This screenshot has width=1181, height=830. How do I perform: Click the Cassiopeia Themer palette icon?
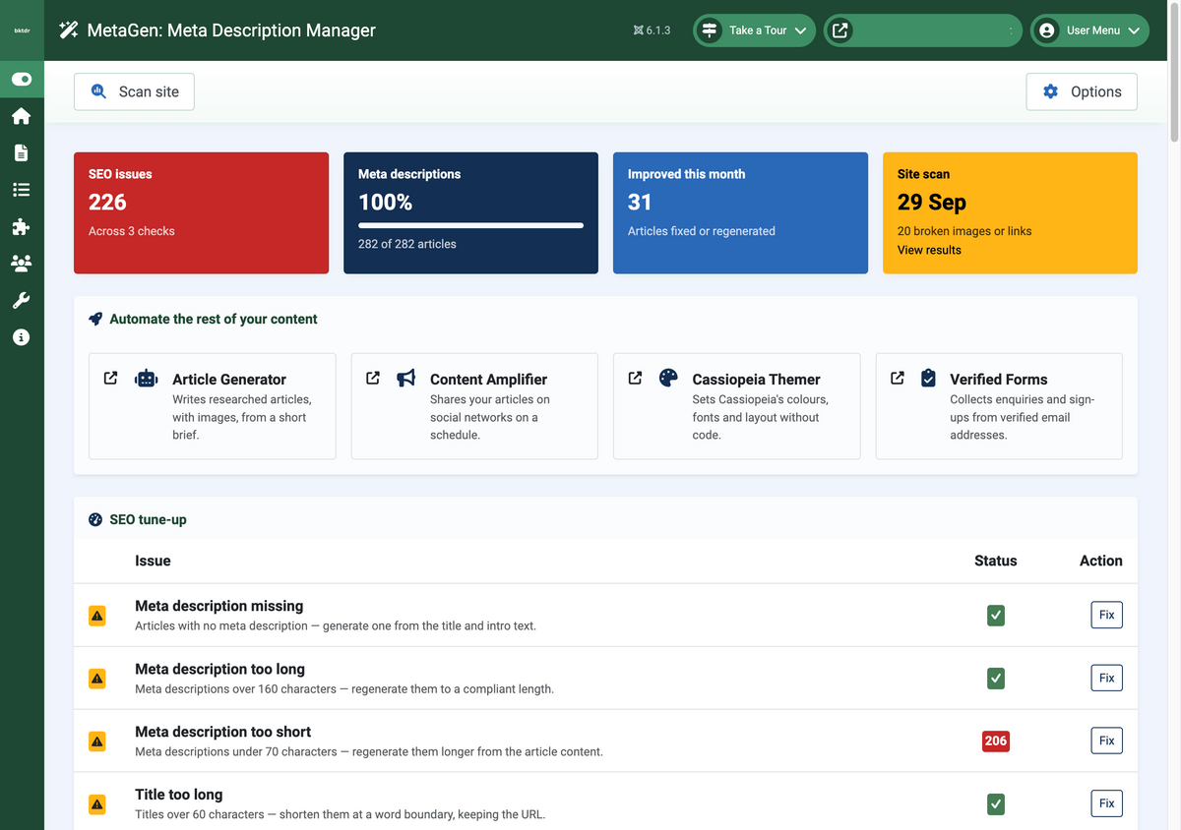click(x=668, y=378)
